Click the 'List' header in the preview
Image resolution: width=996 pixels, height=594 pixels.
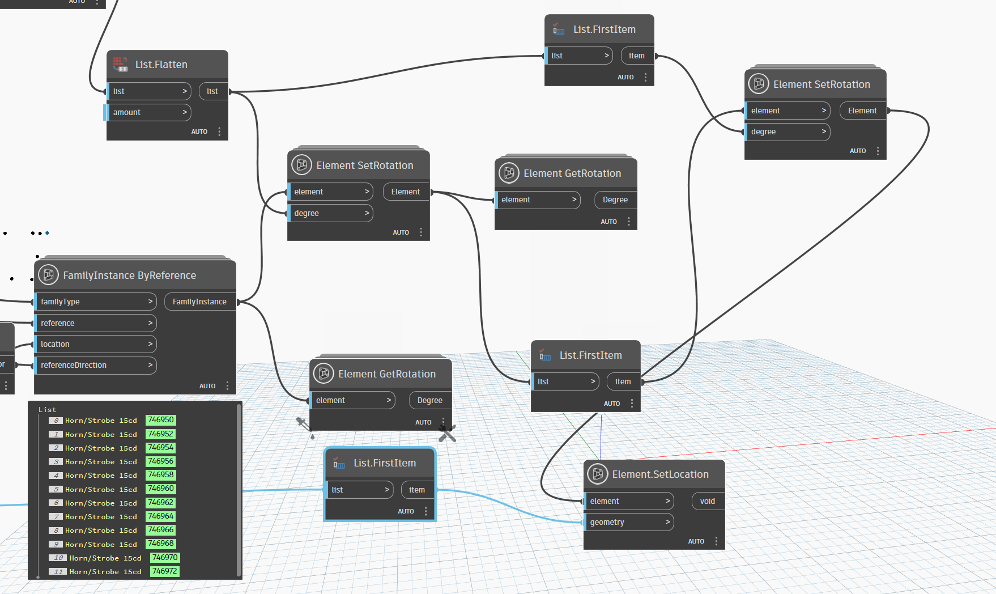coord(48,409)
